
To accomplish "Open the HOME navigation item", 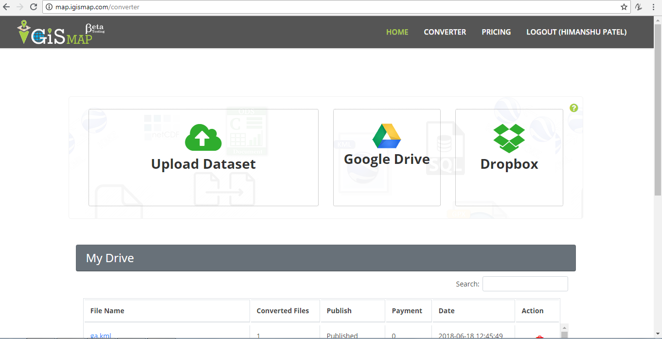I will pyautogui.click(x=397, y=32).
